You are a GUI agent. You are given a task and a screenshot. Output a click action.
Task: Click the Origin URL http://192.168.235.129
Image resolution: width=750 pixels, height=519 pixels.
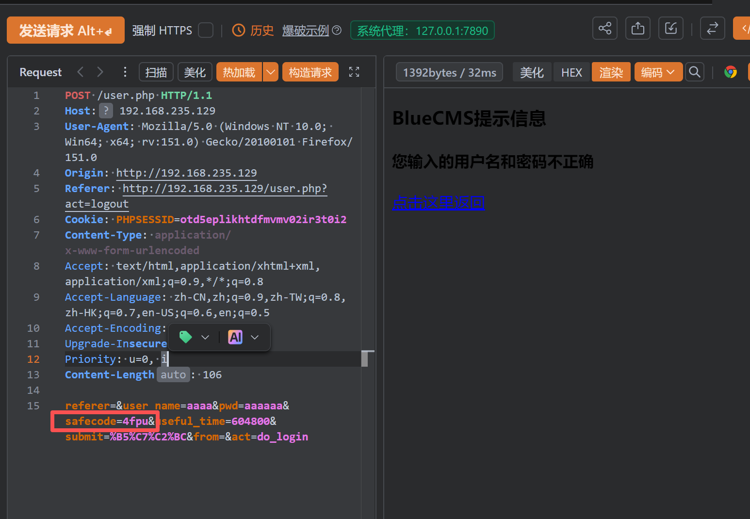(186, 173)
